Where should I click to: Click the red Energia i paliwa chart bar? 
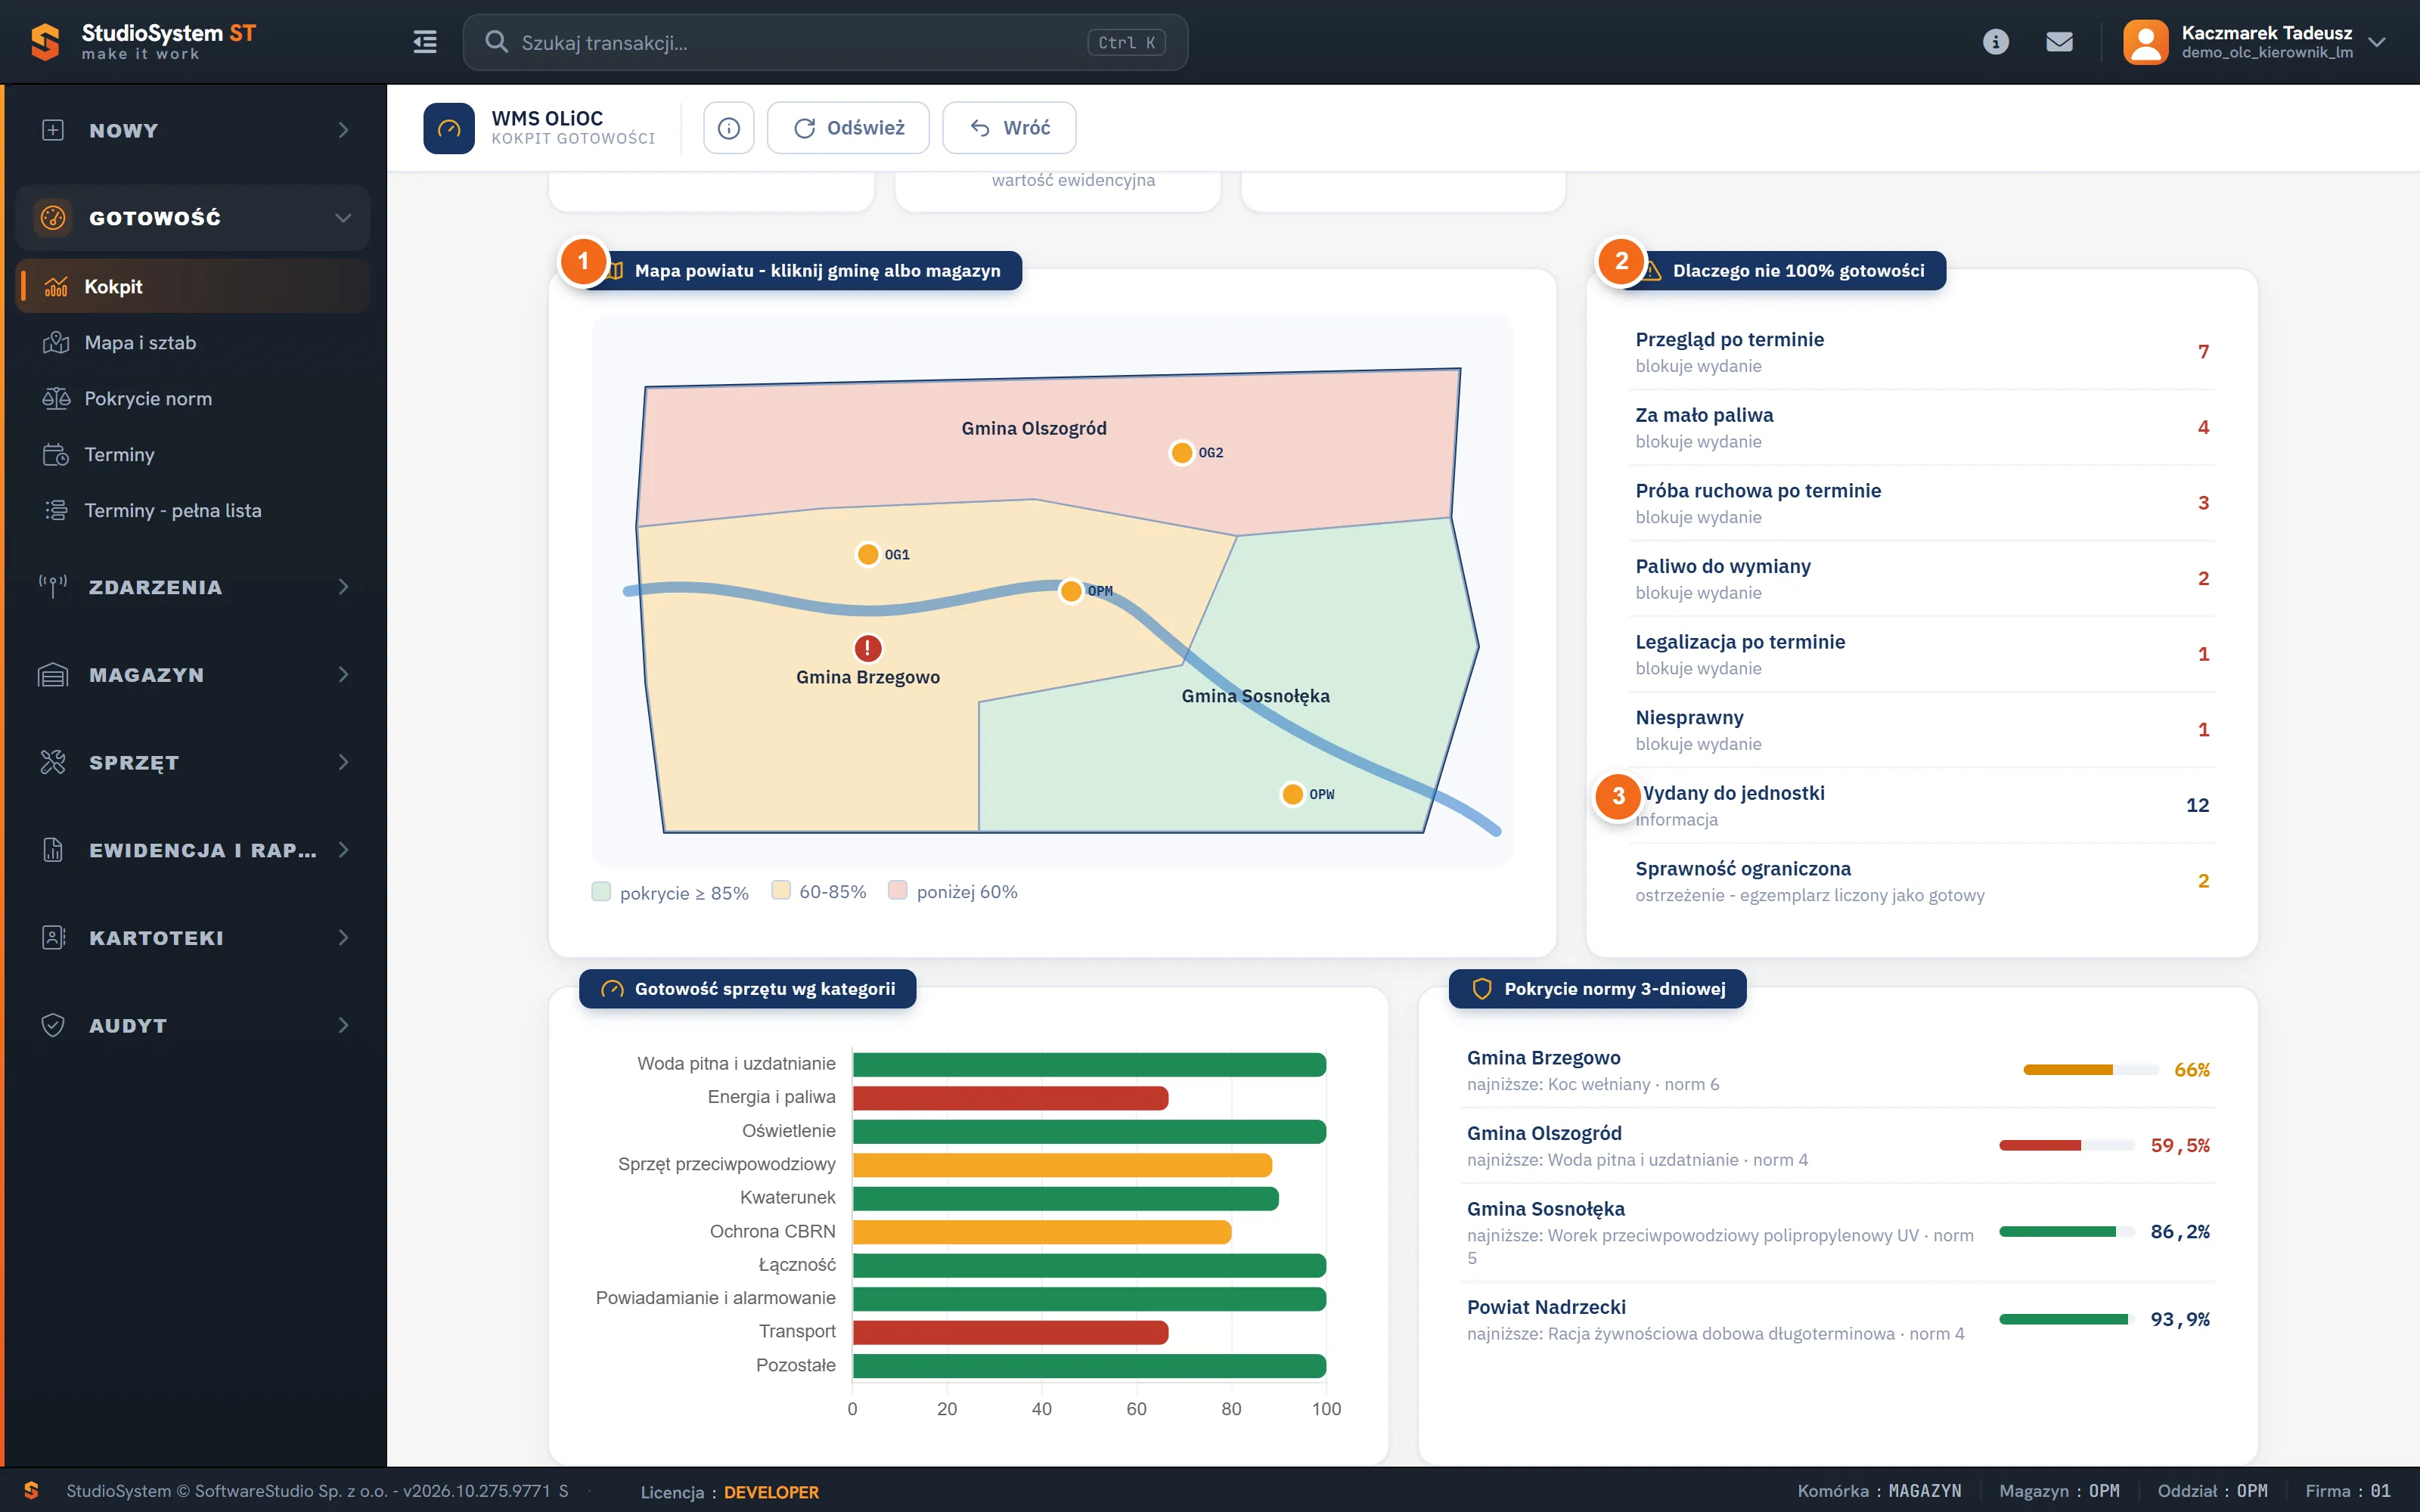[1010, 1098]
